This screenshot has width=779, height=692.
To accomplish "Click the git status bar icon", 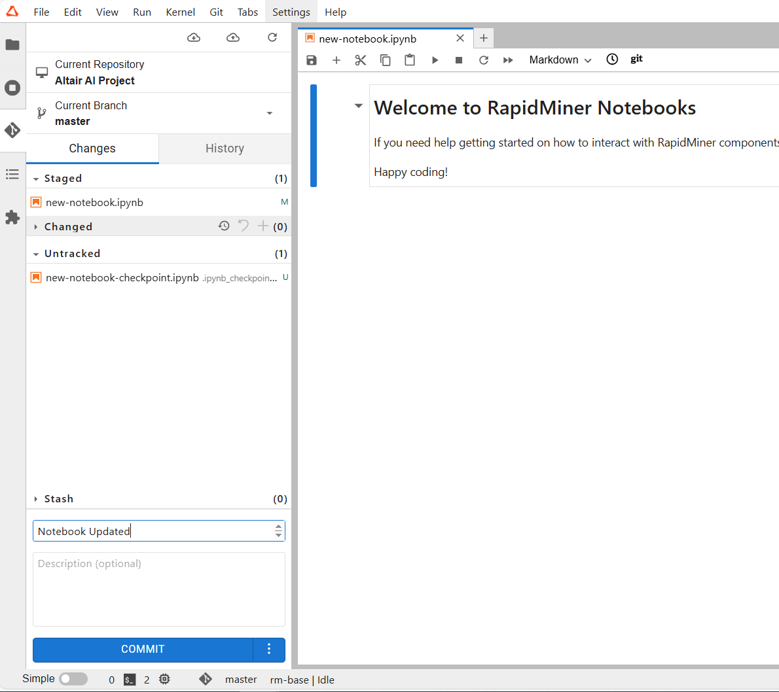I will (205, 679).
